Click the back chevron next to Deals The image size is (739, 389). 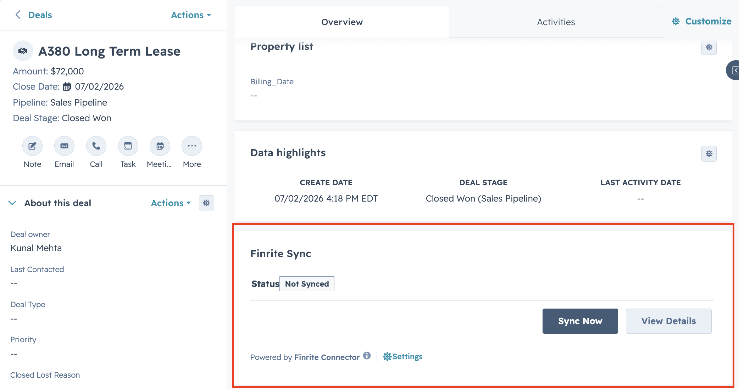pos(18,15)
